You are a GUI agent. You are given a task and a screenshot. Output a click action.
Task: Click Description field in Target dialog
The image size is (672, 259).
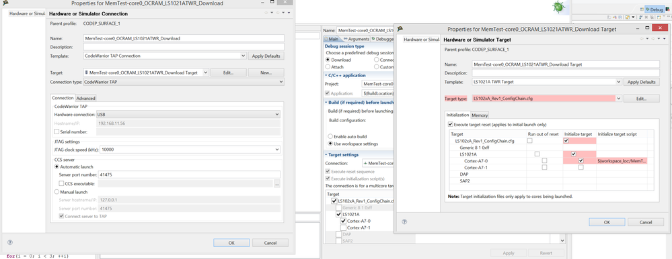pyautogui.click(x=566, y=73)
